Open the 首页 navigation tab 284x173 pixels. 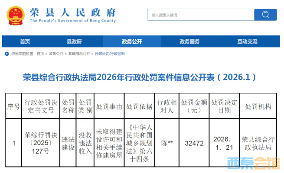coord(25,42)
